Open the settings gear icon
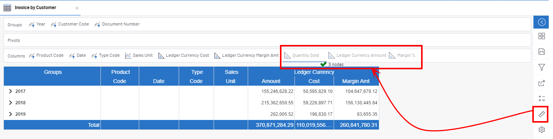The width and height of the screenshot is (553, 139). [x=541, y=130]
